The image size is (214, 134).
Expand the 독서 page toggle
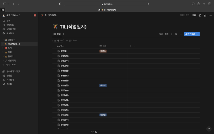3,48
